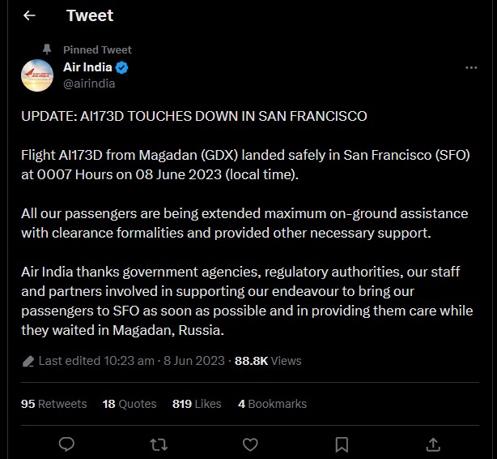Open the @airindia handle link

click(89, 84)
